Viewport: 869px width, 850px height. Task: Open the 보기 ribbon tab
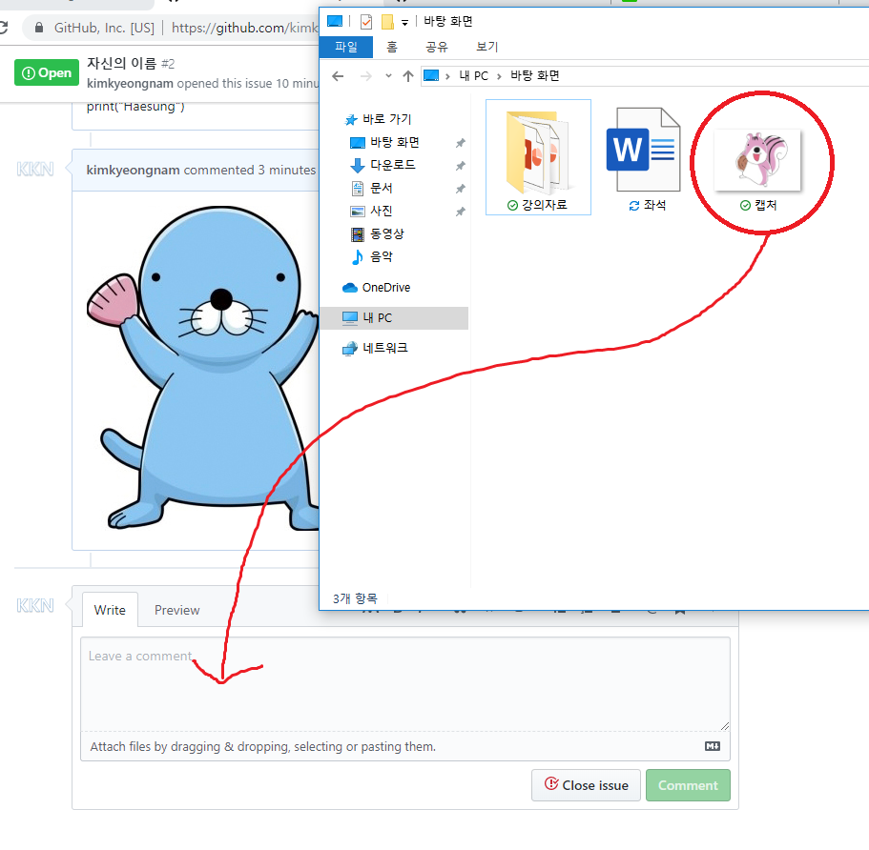pyautogui.click(x=486, y=46)
